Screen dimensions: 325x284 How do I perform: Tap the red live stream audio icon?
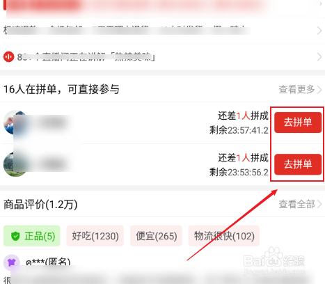[x=8, y=56]
